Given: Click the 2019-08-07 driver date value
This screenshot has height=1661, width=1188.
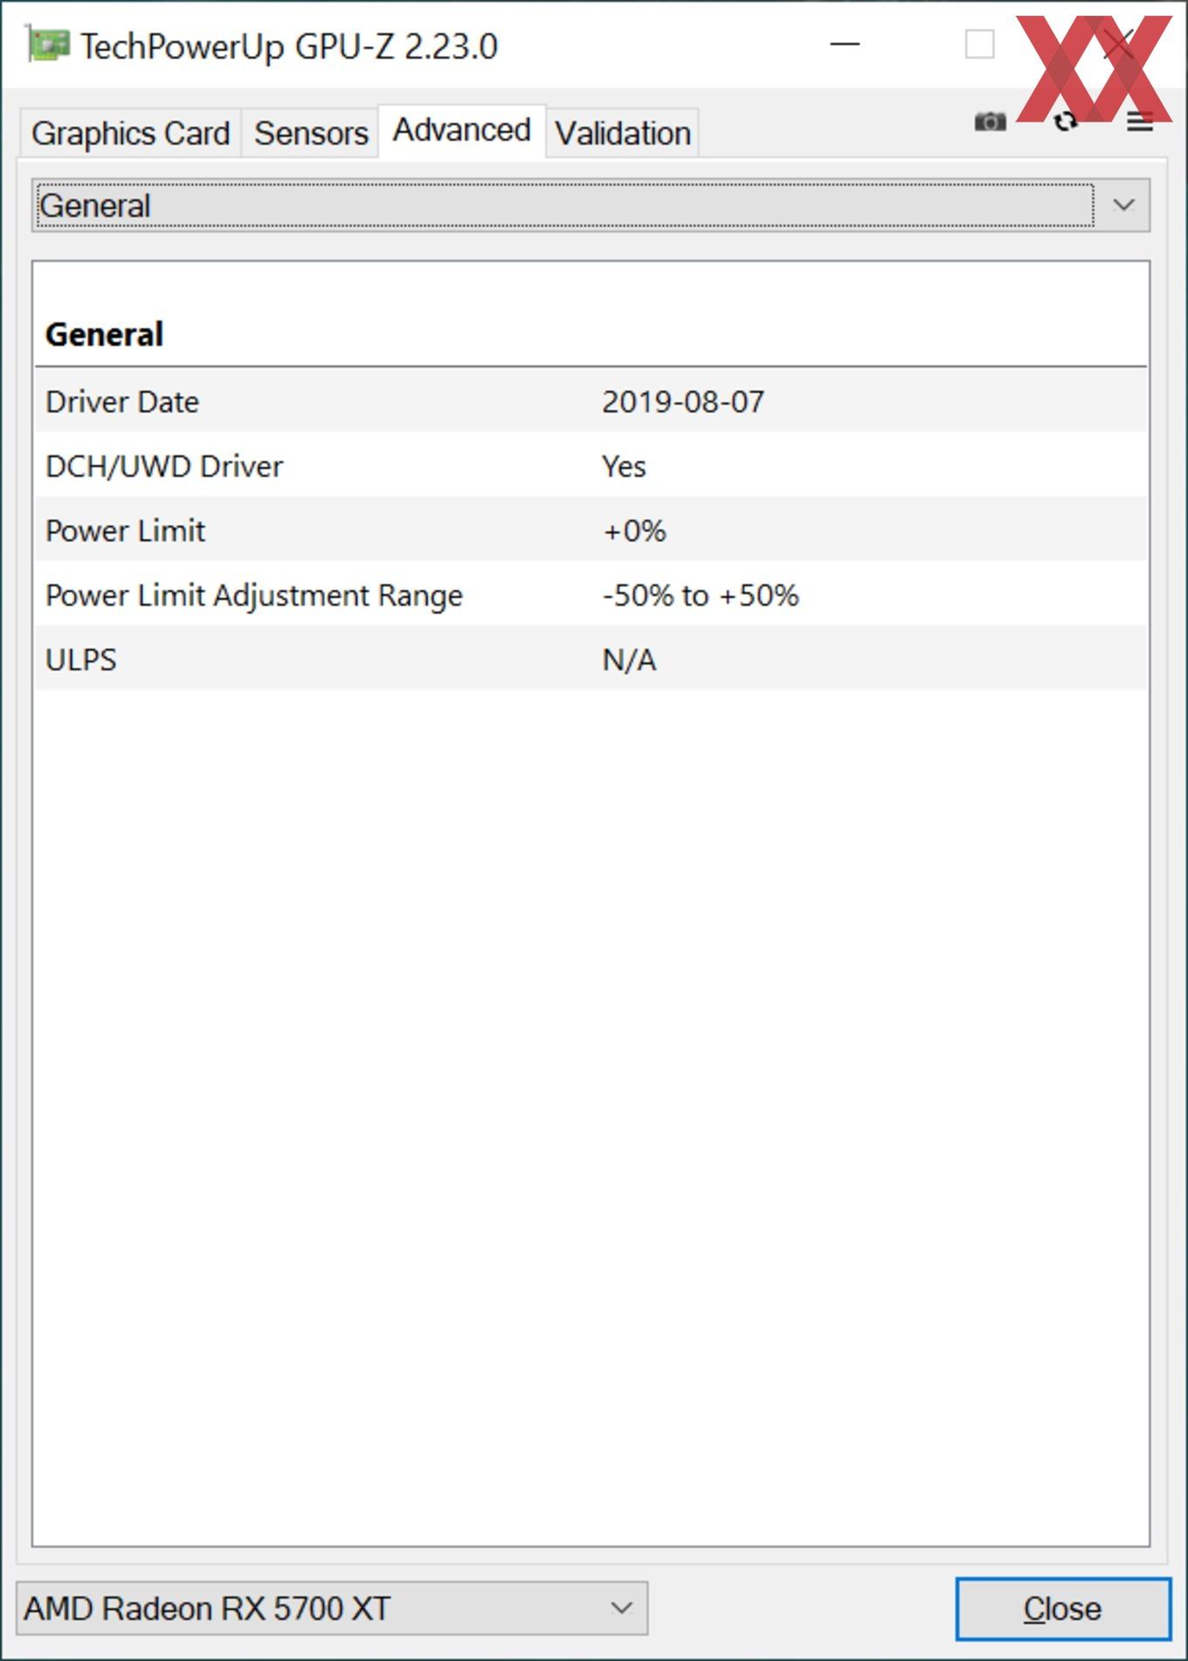Looking at the screenshot, I should 683,402.
